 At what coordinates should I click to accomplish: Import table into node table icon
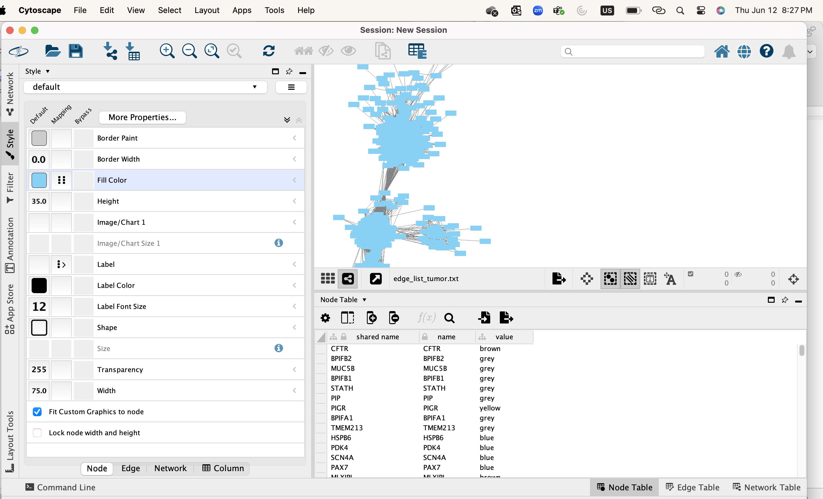[x=484, y=318]
